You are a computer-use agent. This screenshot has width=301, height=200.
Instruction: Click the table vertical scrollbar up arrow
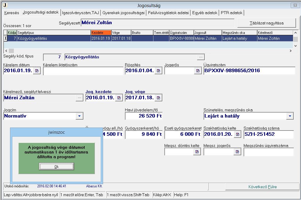pyautogui.click(x=295, y=33)
